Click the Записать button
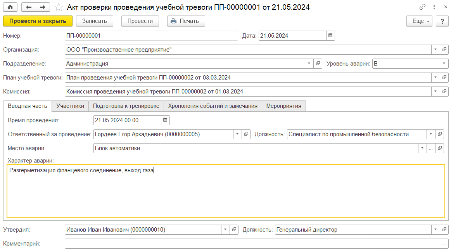451x251 pixels. coord(94,21)
